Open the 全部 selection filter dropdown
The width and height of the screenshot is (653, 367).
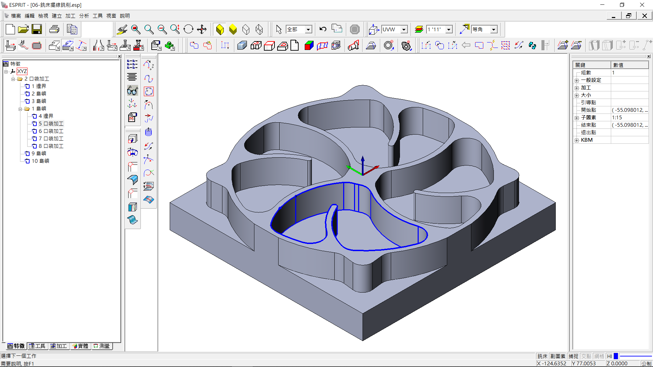[308, 30]
